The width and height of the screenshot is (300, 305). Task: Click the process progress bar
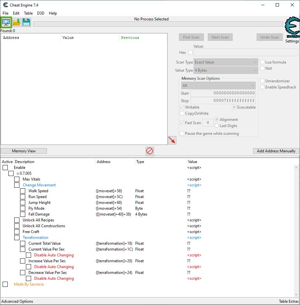coord(158,24)
